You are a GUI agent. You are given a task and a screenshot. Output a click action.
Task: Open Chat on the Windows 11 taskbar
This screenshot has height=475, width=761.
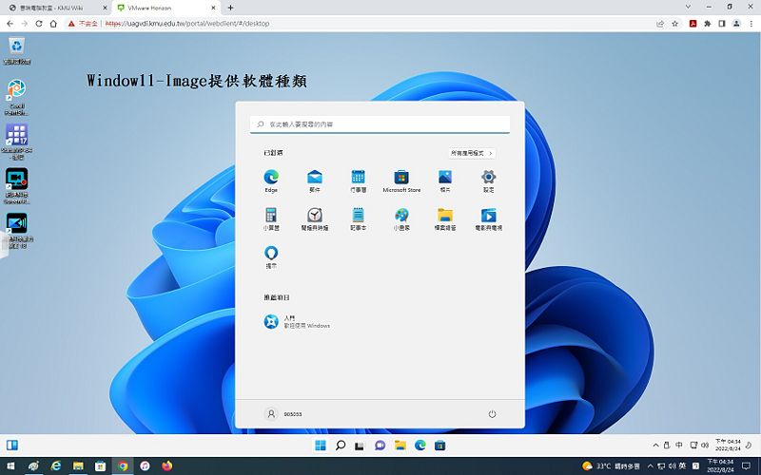point(380,445)
